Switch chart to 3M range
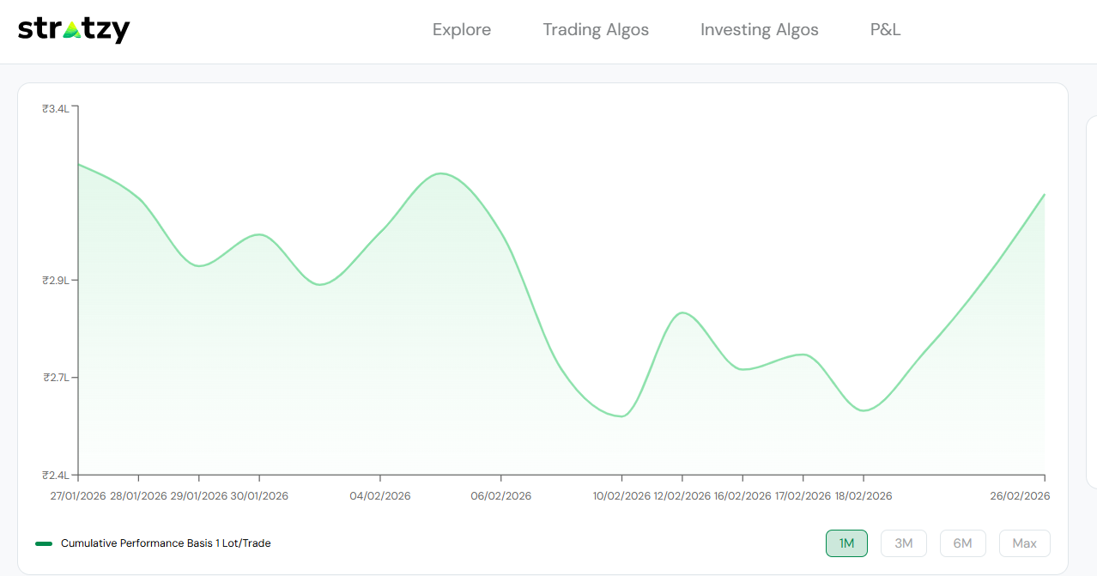The height and width of the screenshot is (576, 1097). coord(904,543)
